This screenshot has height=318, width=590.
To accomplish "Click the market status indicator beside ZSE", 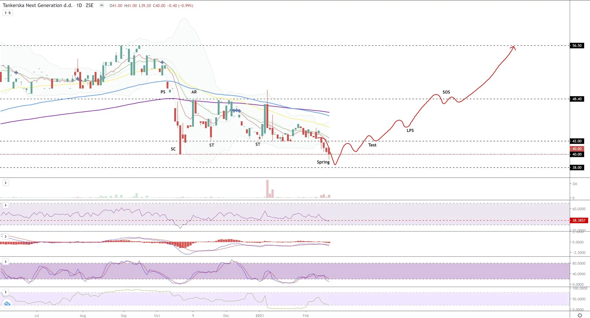I will [102, 5].
